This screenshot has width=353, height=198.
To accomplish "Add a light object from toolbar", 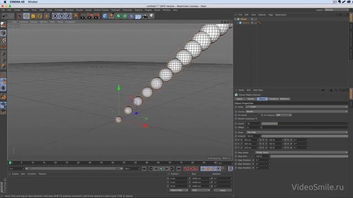I will point(151,16).
